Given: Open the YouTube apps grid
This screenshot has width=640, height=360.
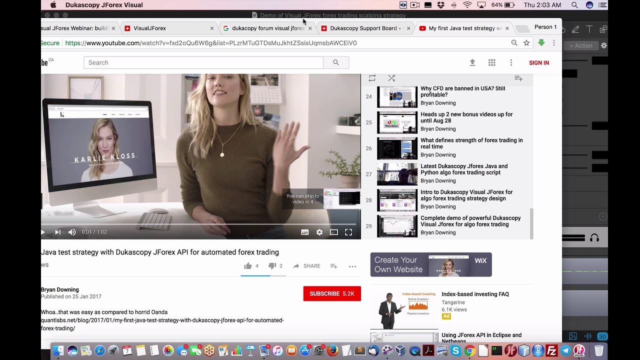Looking at the screenshot, I should pos(492,62).
